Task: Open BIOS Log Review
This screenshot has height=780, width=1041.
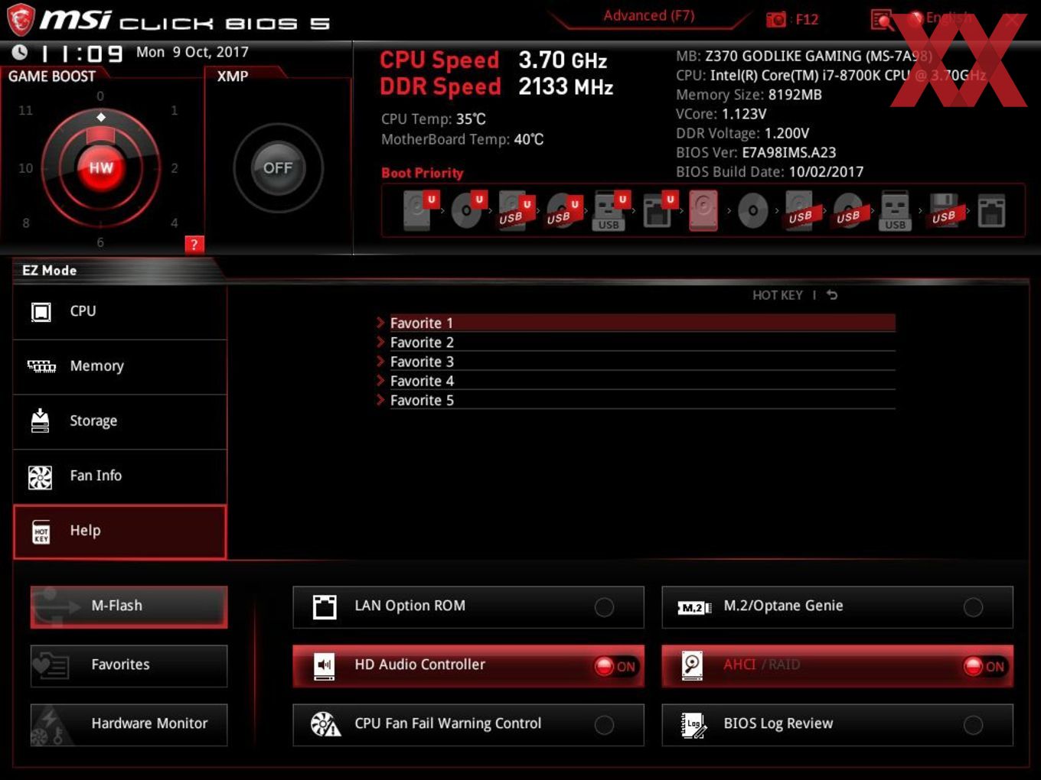Action: pos(837,725)
